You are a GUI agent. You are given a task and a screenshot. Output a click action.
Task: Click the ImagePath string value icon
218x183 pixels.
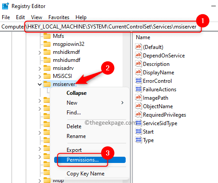[139, 98]
